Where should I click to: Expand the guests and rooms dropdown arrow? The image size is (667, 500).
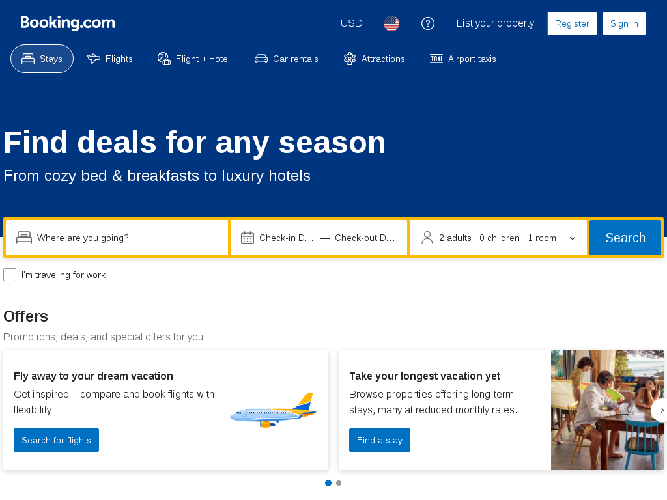573,238
